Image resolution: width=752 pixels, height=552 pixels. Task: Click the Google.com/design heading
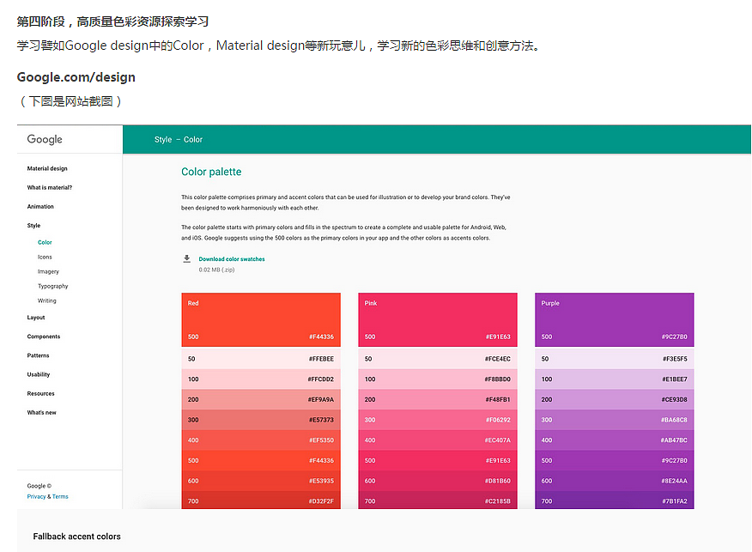pyautogui.click(x=76, y=77)
